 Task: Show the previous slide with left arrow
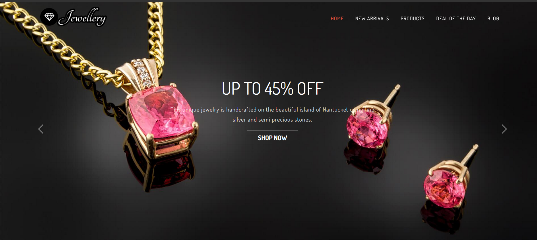41,129
